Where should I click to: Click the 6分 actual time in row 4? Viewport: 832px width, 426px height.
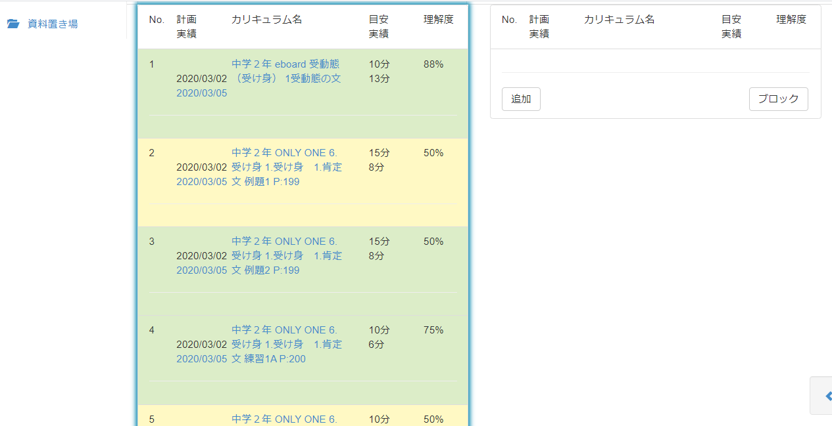377,345
